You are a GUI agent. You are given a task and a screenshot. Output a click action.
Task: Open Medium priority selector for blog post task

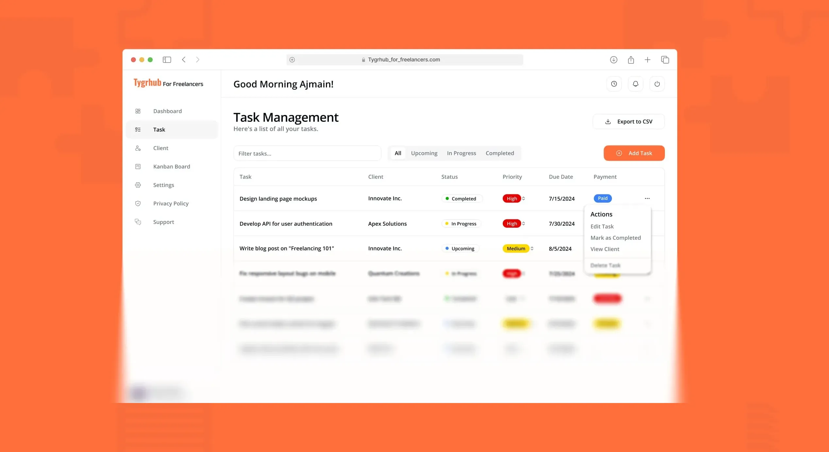pos(532,249)
